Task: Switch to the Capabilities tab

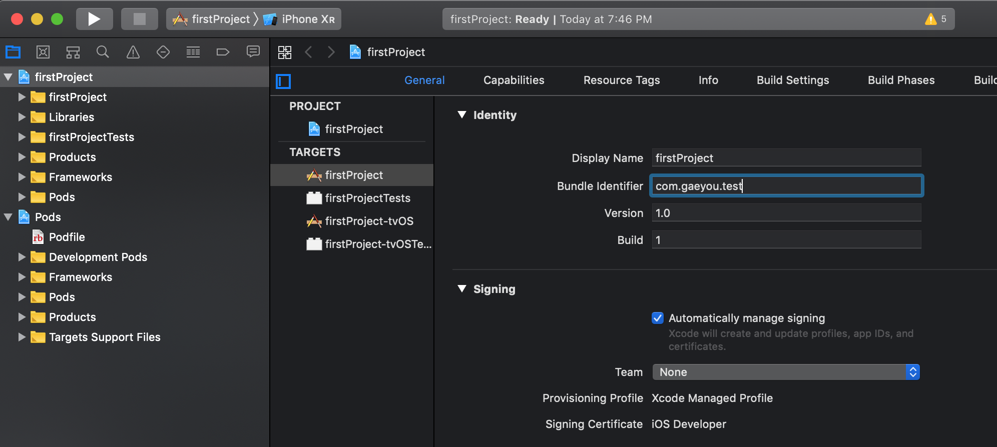Action: pyautogui.click(x=514, y=80)
